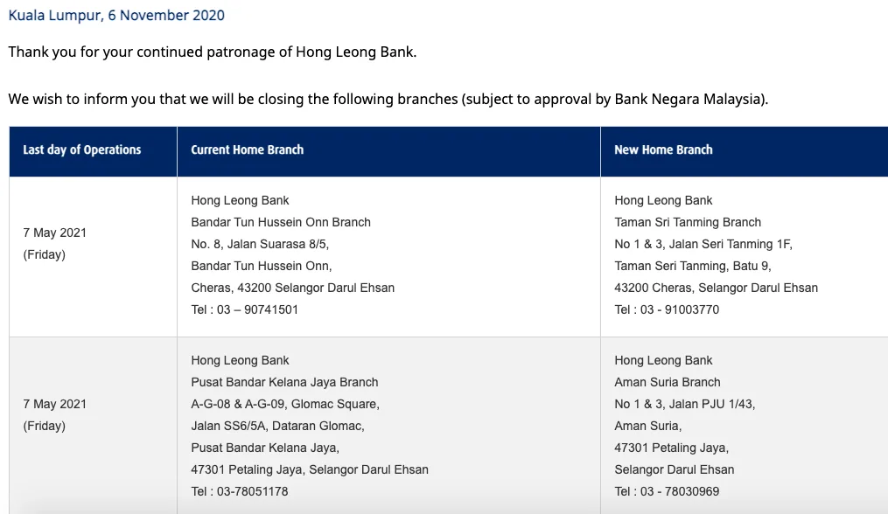The height and width of the screenshot is (514, 888).
Task: Click "Aman Suria Branch" name
Action: 668,382
